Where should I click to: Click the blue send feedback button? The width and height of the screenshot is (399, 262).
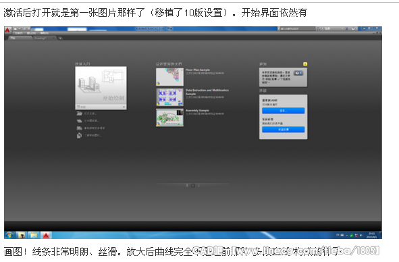pos(284,130)
